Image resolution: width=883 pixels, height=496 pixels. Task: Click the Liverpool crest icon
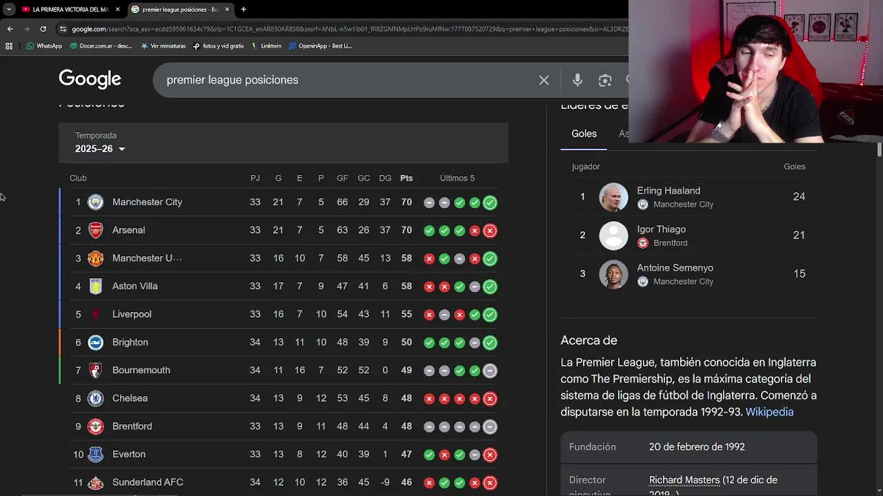coord(95,314)
